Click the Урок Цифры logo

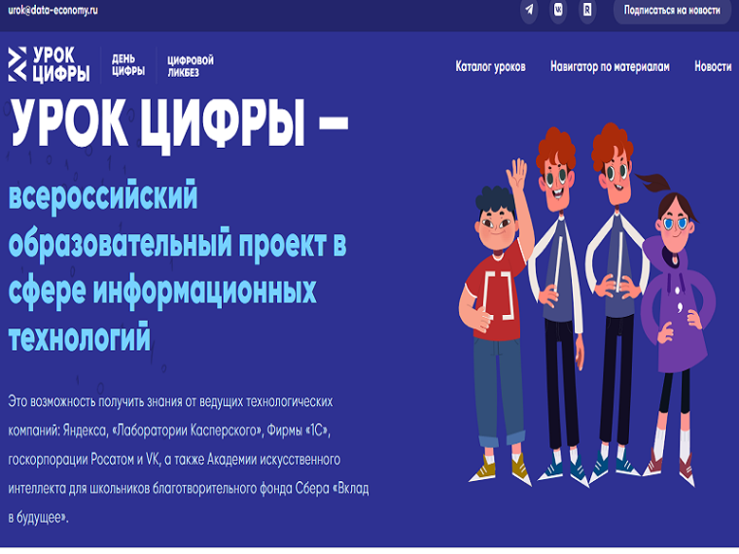49,65
